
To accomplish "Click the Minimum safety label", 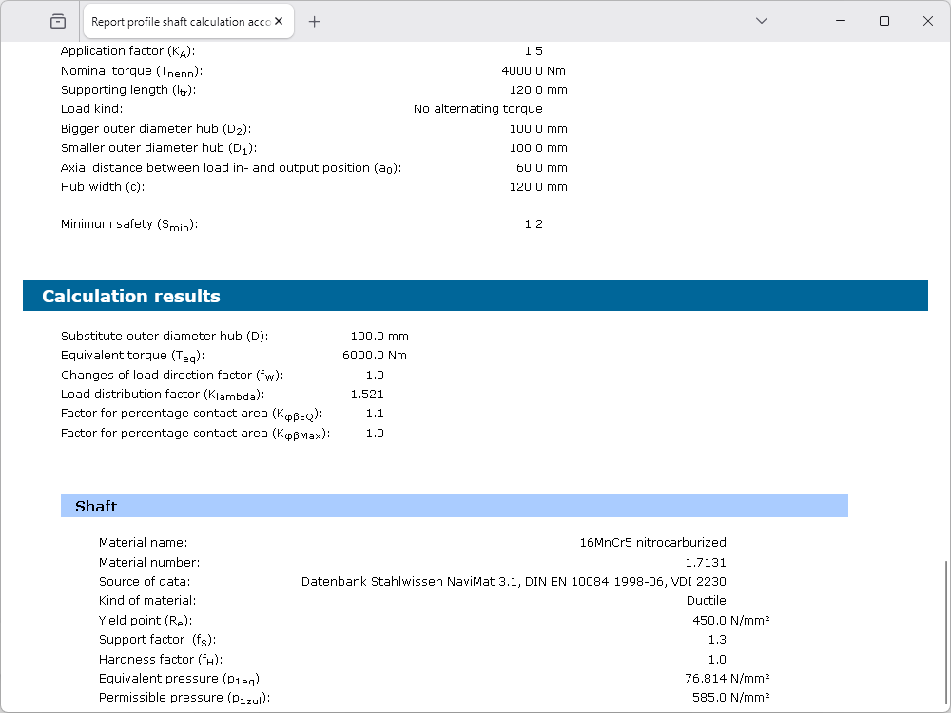I will point(129,224).
